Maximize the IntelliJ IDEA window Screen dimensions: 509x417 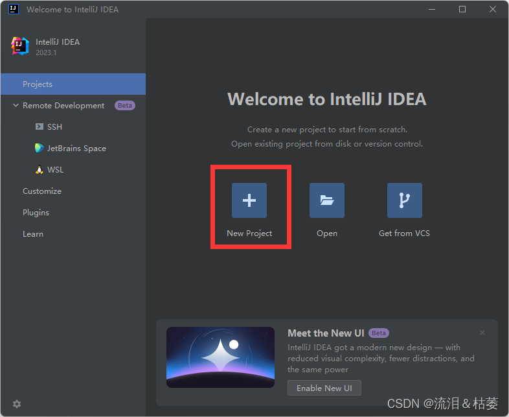coord(462,9)
